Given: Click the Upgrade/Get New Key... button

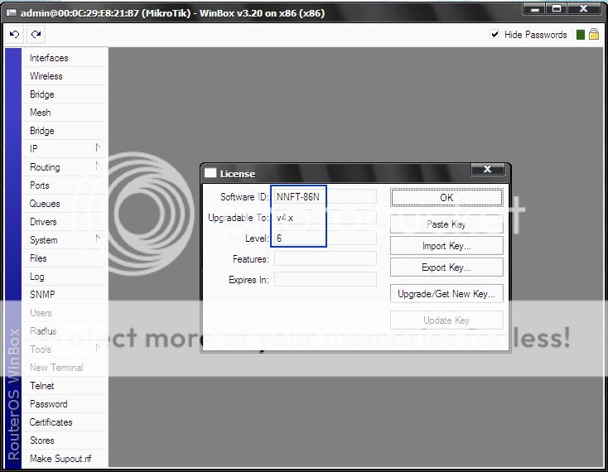Looking at the screenshot, I should pos(446,294).
